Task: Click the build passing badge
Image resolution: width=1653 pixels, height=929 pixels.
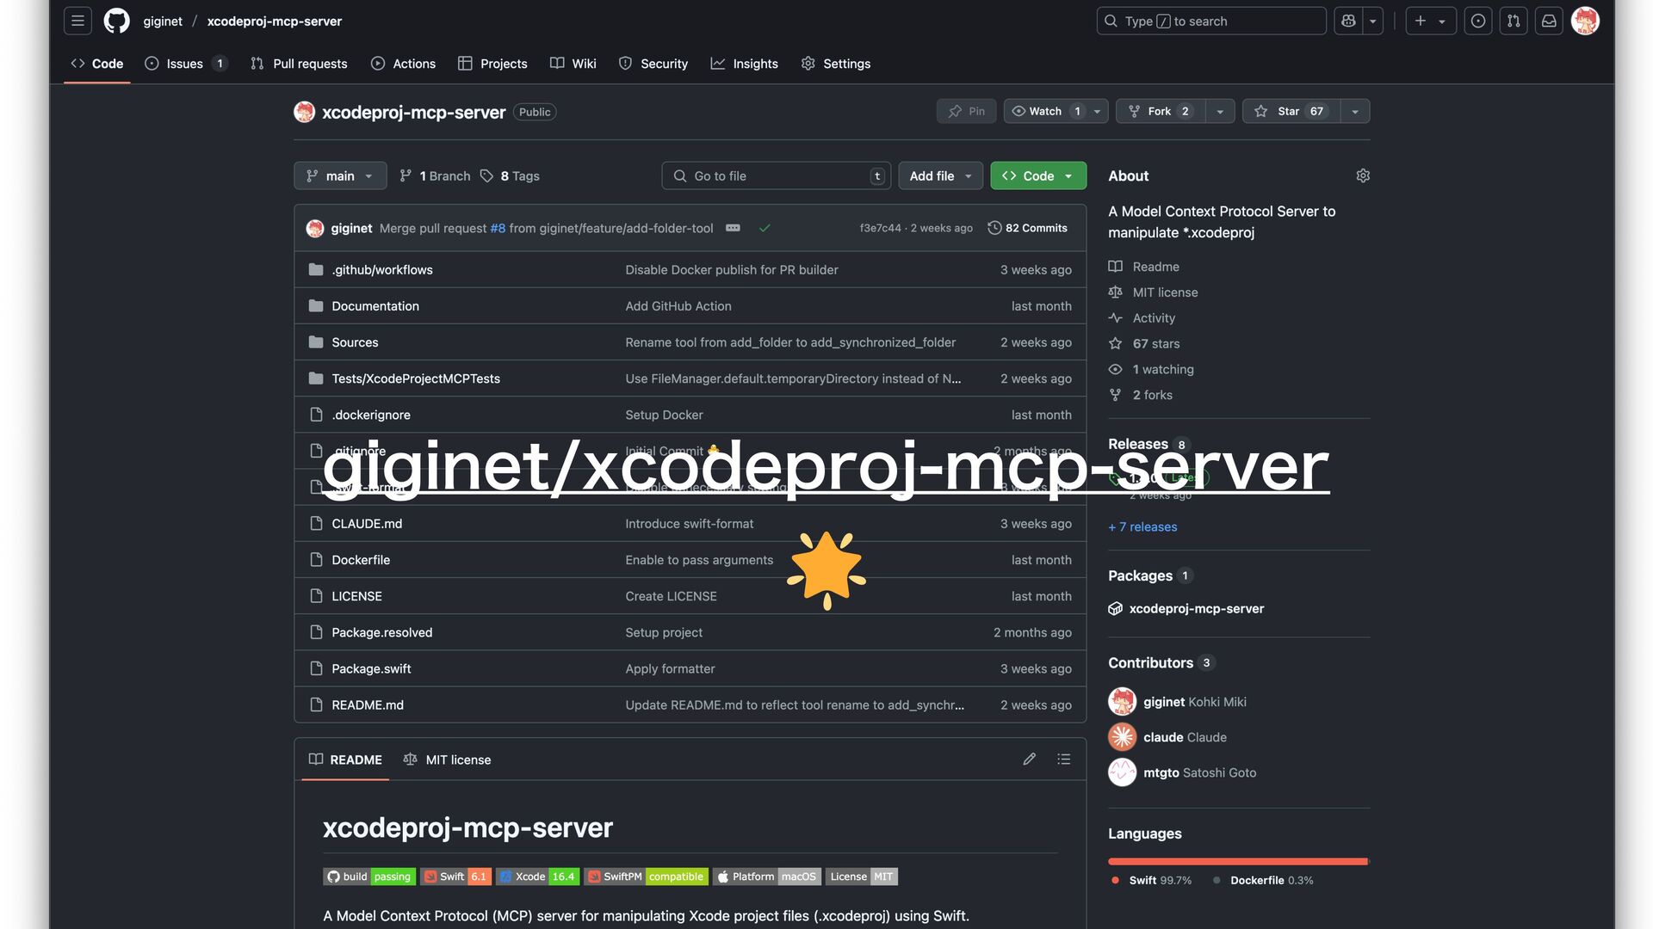Action: [369, 877]
